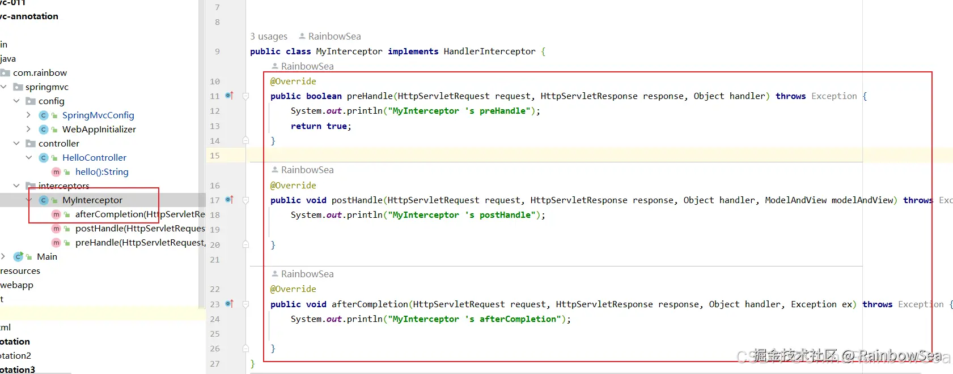Select preHandle method in project tree
This screenshot has height=374, width=953.
pyautogui.click(x=140, y=243)
